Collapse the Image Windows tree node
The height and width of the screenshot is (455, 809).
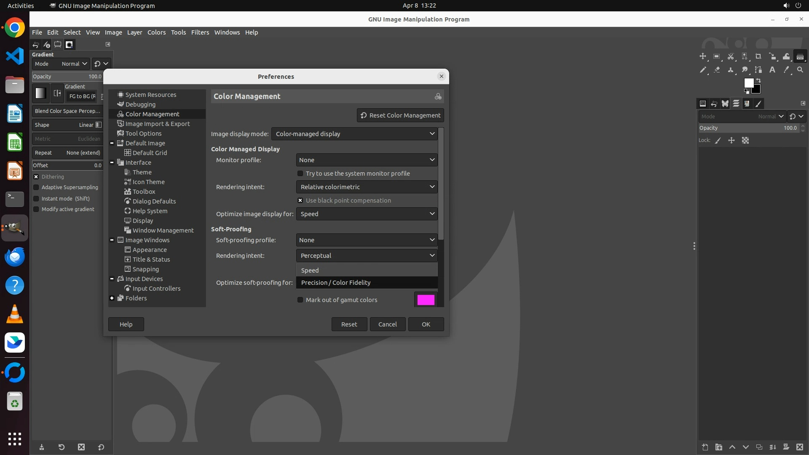click(112, 240)
